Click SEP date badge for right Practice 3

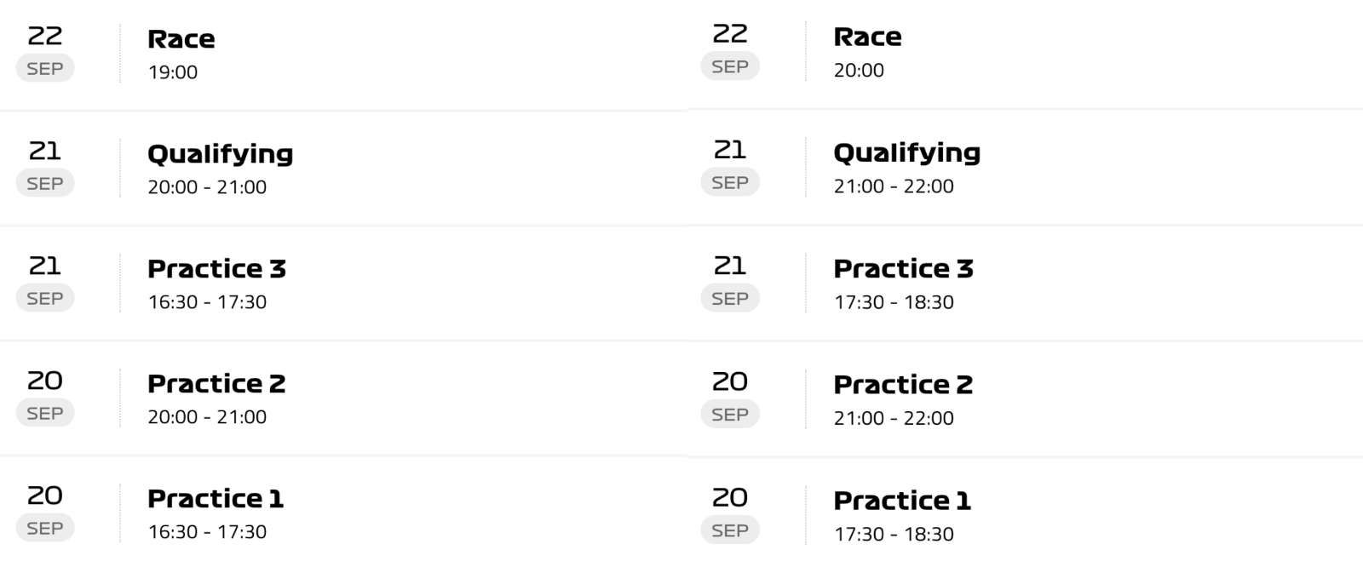tap(730, 298)
